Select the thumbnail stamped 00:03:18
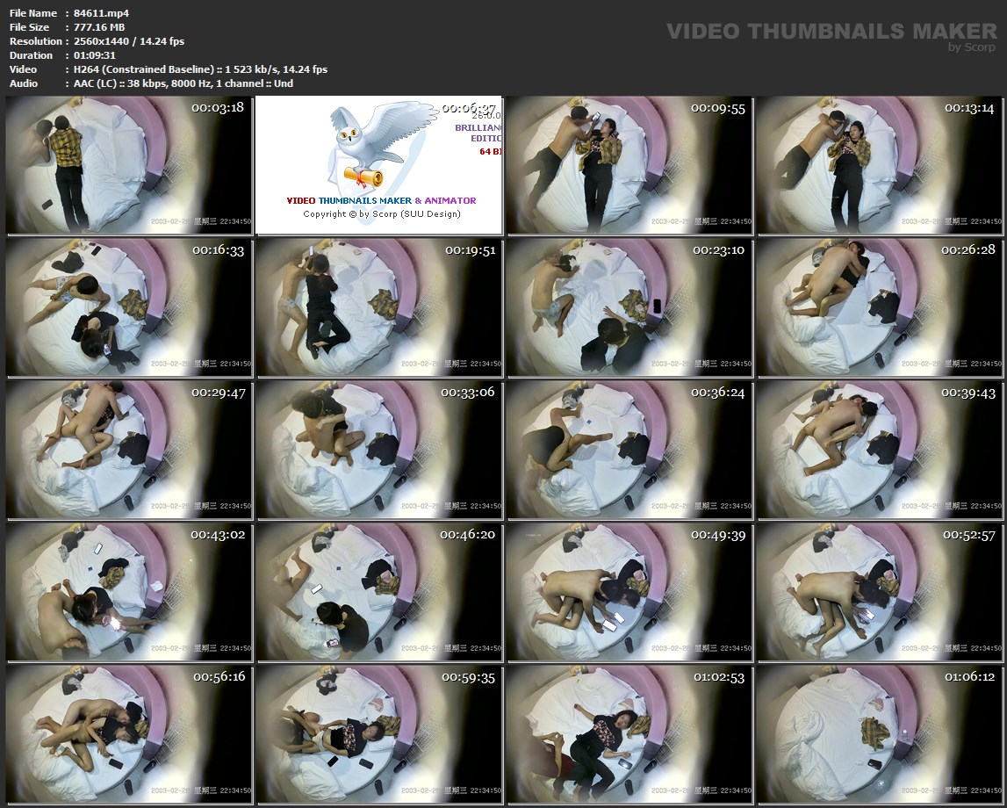The height and width of the screenshot is (808, 1007). point(129,165)
